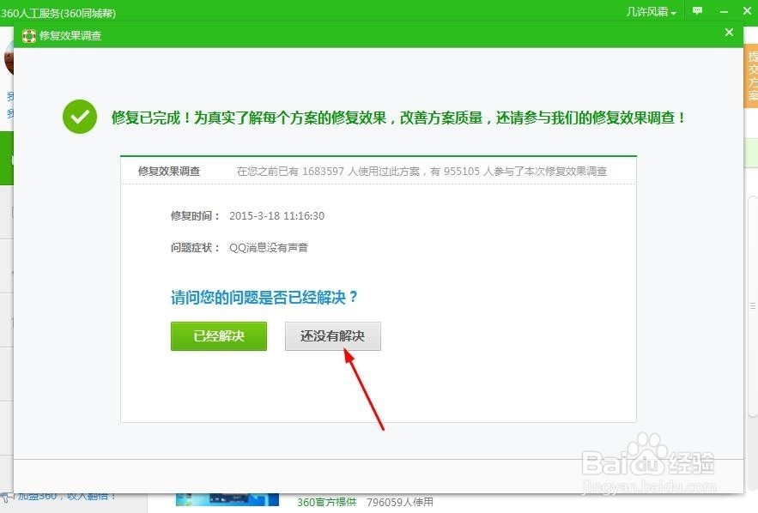Image resolution: width=758 pixels, height=513 pixels.
Task: Click the main window scrollbar on right edge
Action: pyautogui.click(x=753, y=305)
